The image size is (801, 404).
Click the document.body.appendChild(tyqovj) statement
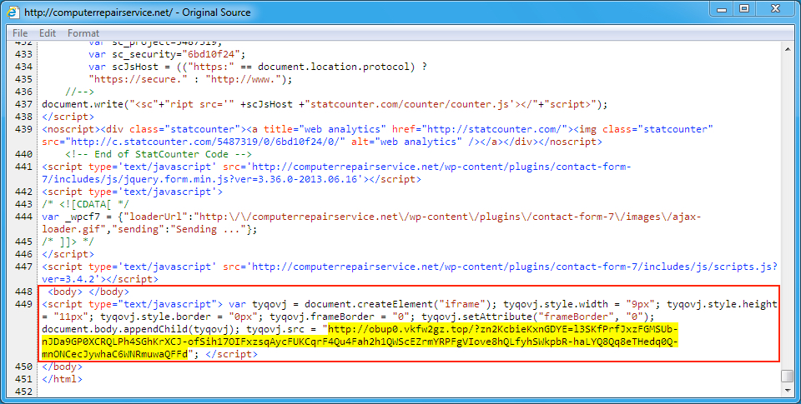point(142,329)
